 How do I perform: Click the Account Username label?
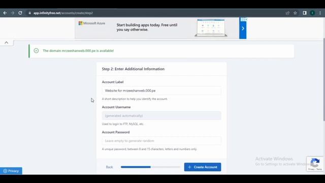pyautogui.click(x=116, y=107)
